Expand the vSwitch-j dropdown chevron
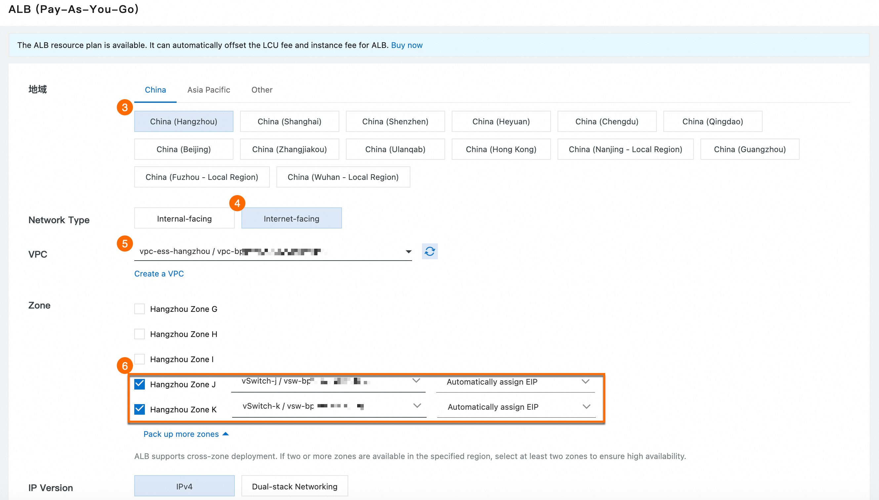The height and width of the screenshot is (500, 879). (x=416, y=381)
